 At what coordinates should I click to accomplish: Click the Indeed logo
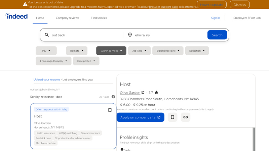[x=16, y=16]
